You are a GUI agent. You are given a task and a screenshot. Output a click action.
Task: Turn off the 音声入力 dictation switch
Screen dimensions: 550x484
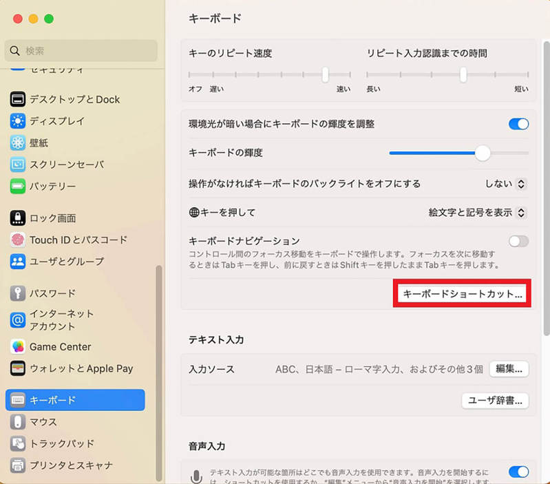point(518,472)
